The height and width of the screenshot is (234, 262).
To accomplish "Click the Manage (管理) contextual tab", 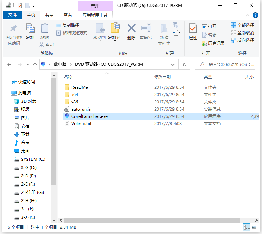I will tap(95, 6).
